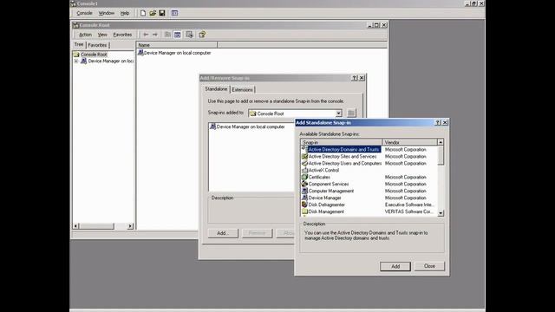Click the Add button in Add Standalone Snap-in
The width and height of the screenshot is (555, 312).
pos(395,266)
